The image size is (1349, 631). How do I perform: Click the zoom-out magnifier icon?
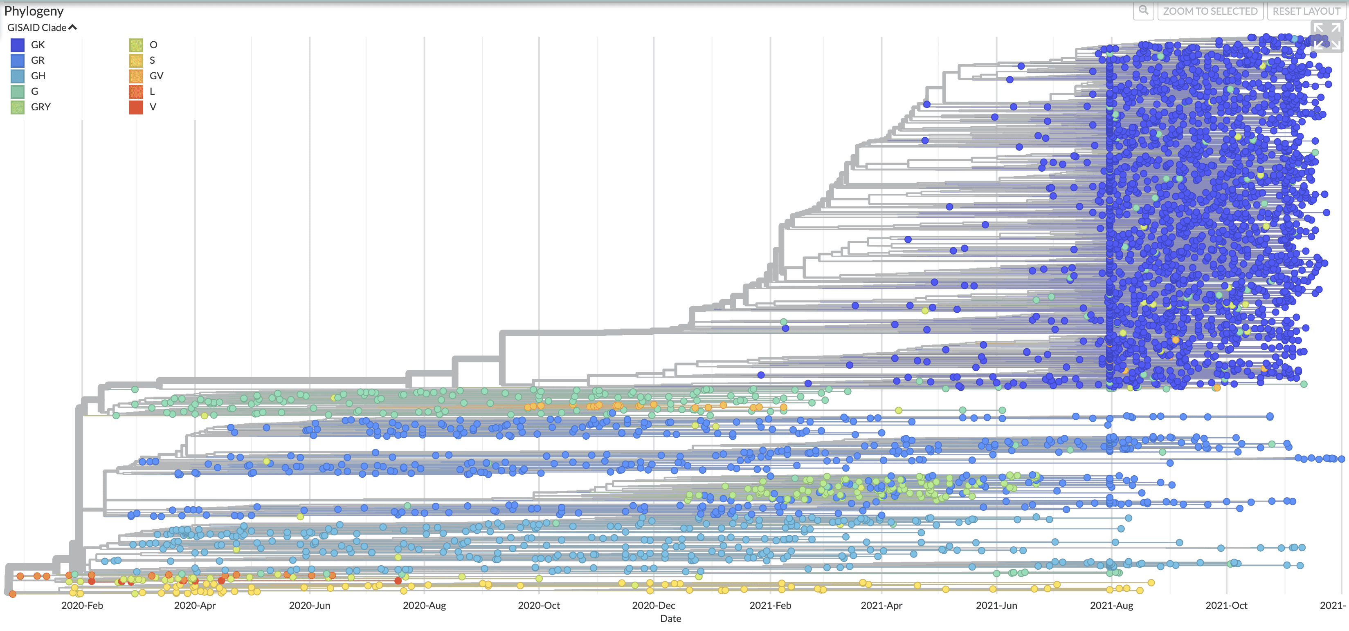[1143, 11]
